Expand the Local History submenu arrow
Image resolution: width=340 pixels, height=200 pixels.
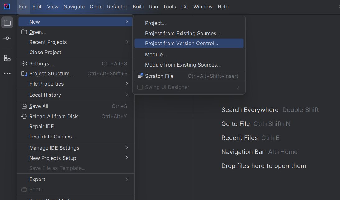127,95
